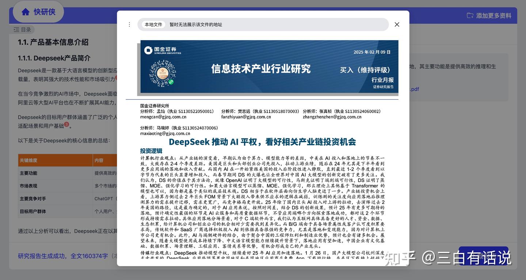The height and width of the screenshot is (280, 526).
Task: Click heading 1.1.1. Deepseek产品简介
Action: (54, 58)
